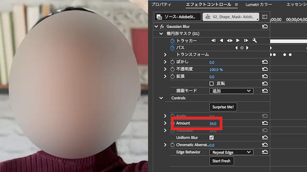Viewport: 307px width, 172px height.
Task: Reset 描画モード parameter
Action: click(265, 91)
